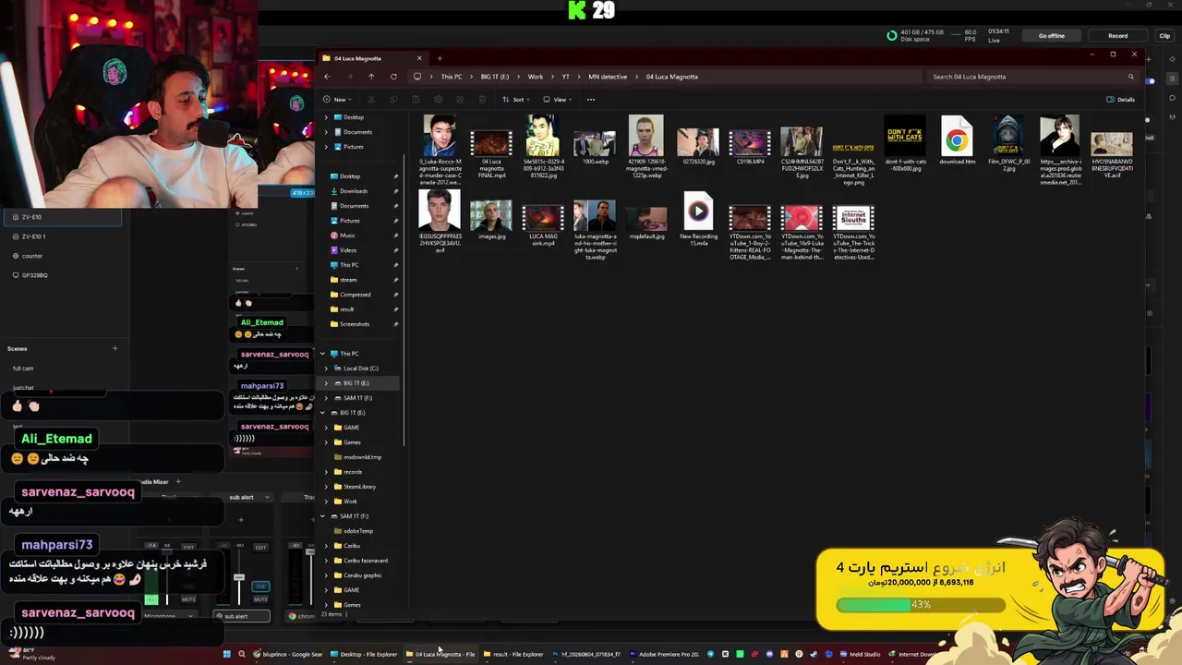Open the Windows Start button on the taskbar

[226, 654]
